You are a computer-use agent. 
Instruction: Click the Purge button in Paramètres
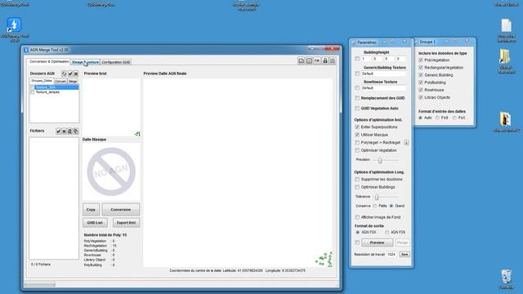403,243
